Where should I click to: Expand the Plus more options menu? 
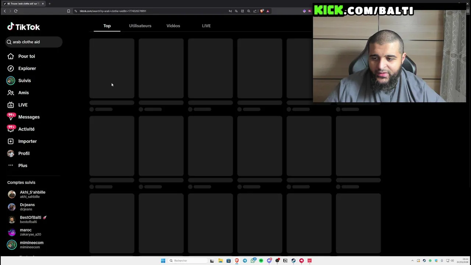pos(18,166)
